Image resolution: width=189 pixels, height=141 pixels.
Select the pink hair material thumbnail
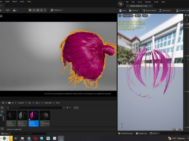tap(33, 119)
